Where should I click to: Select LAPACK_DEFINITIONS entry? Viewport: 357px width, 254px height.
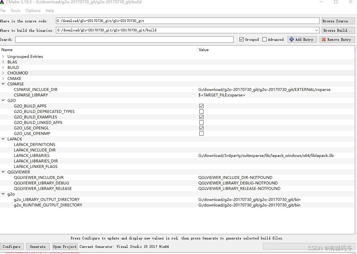click(35, 144)
